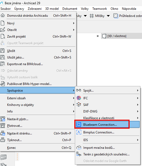
Task: Click the Plotrovat plotter icon
Action: [x=3, y=126]
